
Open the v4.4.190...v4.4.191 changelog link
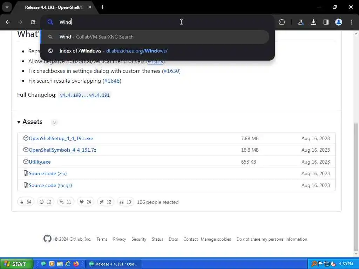point(85,95)
